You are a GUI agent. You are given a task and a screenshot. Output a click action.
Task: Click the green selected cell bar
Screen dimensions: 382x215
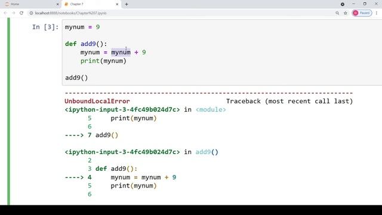pyautogui.click(x=9, y=111)
